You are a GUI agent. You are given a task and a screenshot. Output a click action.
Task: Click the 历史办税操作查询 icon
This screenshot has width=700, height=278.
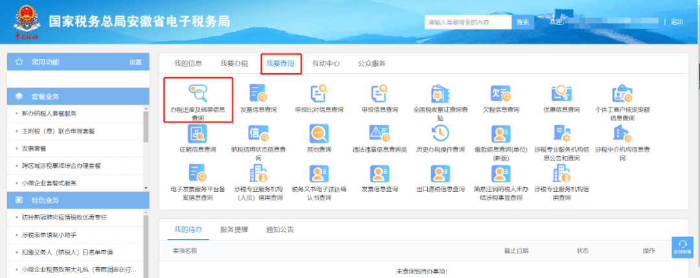point(440,133)
